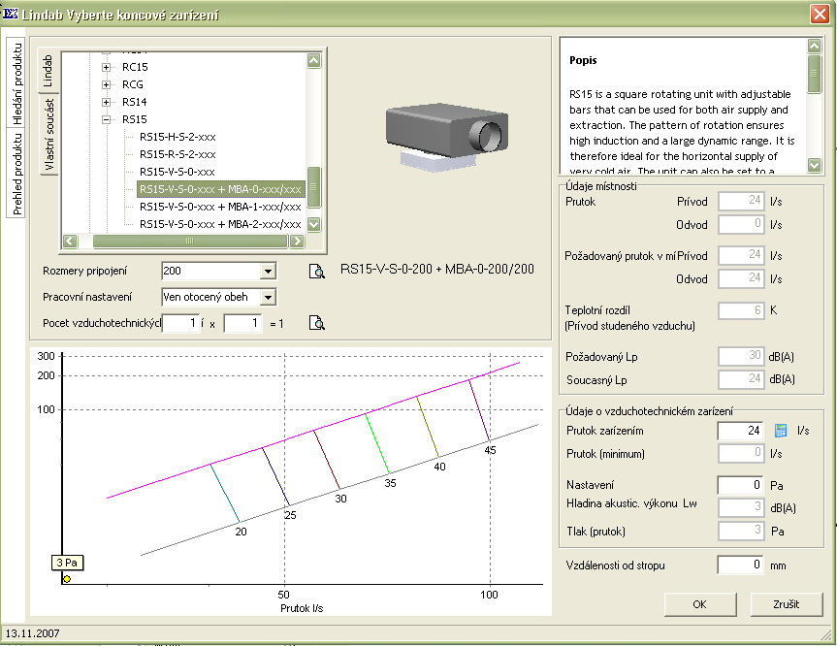837x646 pixels.
Task: Select RS15-V-S-0-xxx + MBA-0-xxx/xxx item
Action: [220, 189]
